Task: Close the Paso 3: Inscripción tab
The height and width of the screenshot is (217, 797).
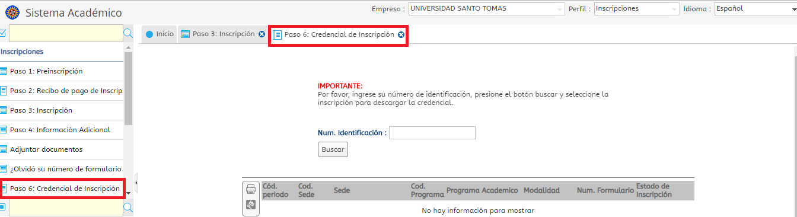Action: click(x=262, y=34)
